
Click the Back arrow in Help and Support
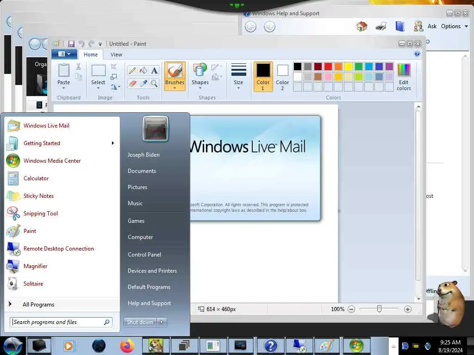[250, 27]
